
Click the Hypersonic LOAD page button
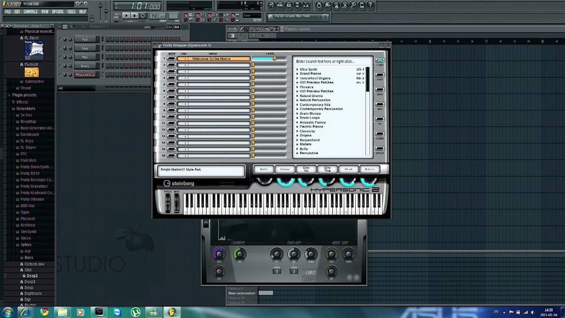click(x=380, y=61)
